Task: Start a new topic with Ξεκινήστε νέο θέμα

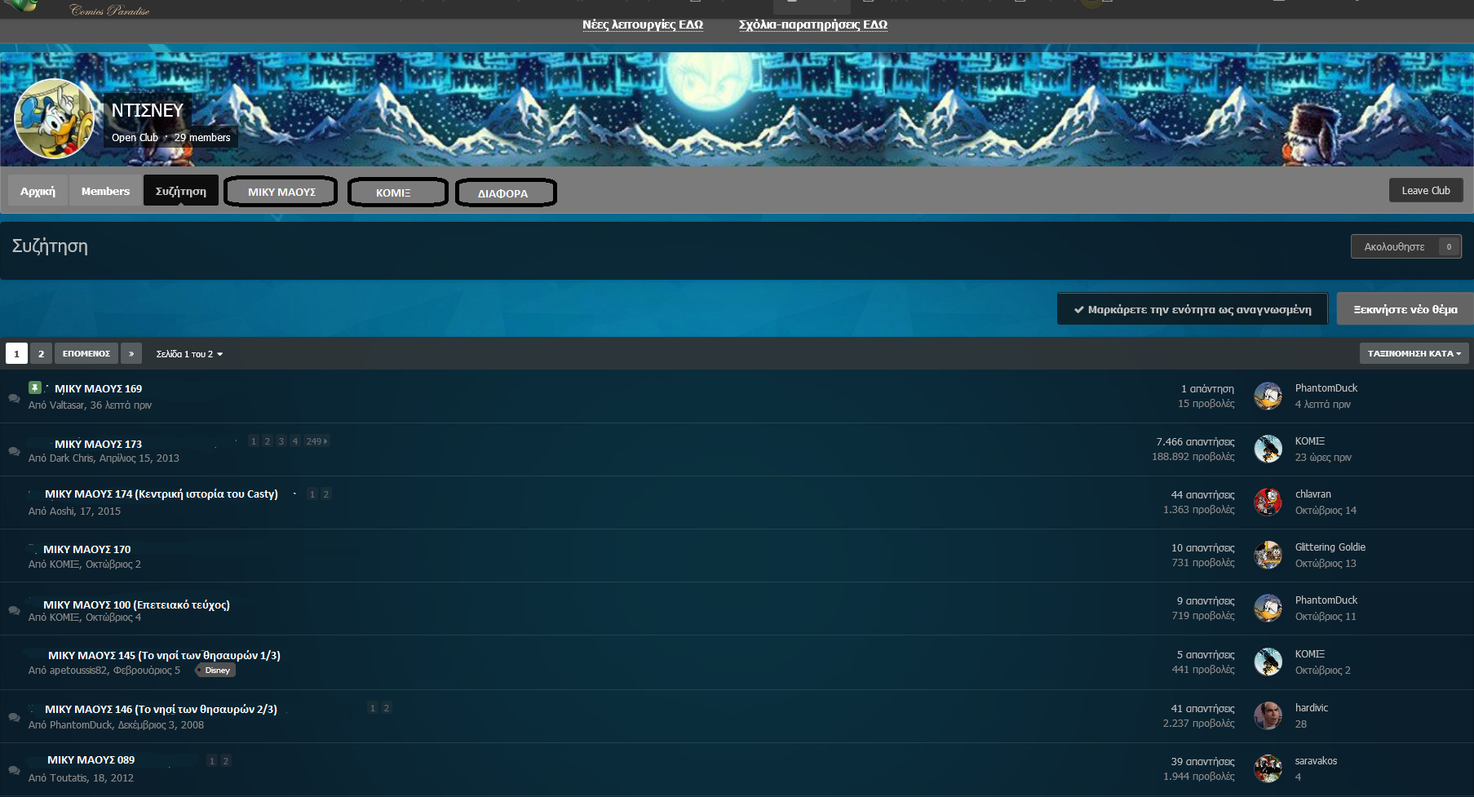Action: tap(1405, 309)
